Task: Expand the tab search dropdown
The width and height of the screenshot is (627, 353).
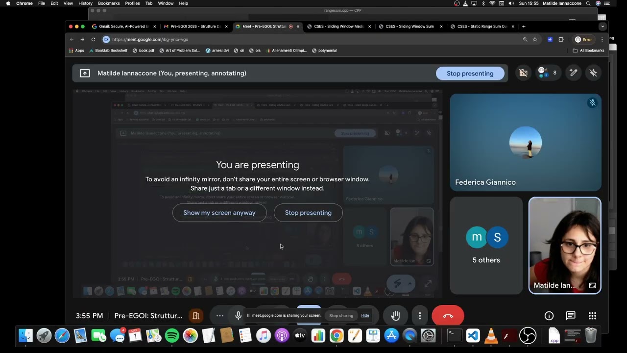Action: coord(603,26)
